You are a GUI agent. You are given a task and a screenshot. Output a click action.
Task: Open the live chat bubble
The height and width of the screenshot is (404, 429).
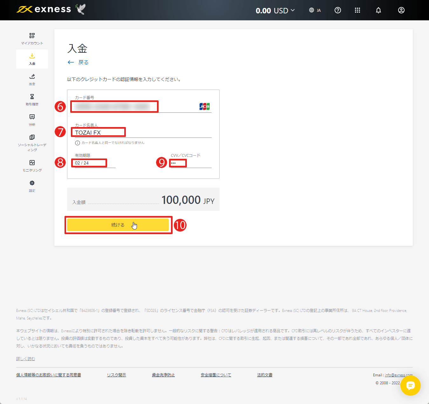411,386
